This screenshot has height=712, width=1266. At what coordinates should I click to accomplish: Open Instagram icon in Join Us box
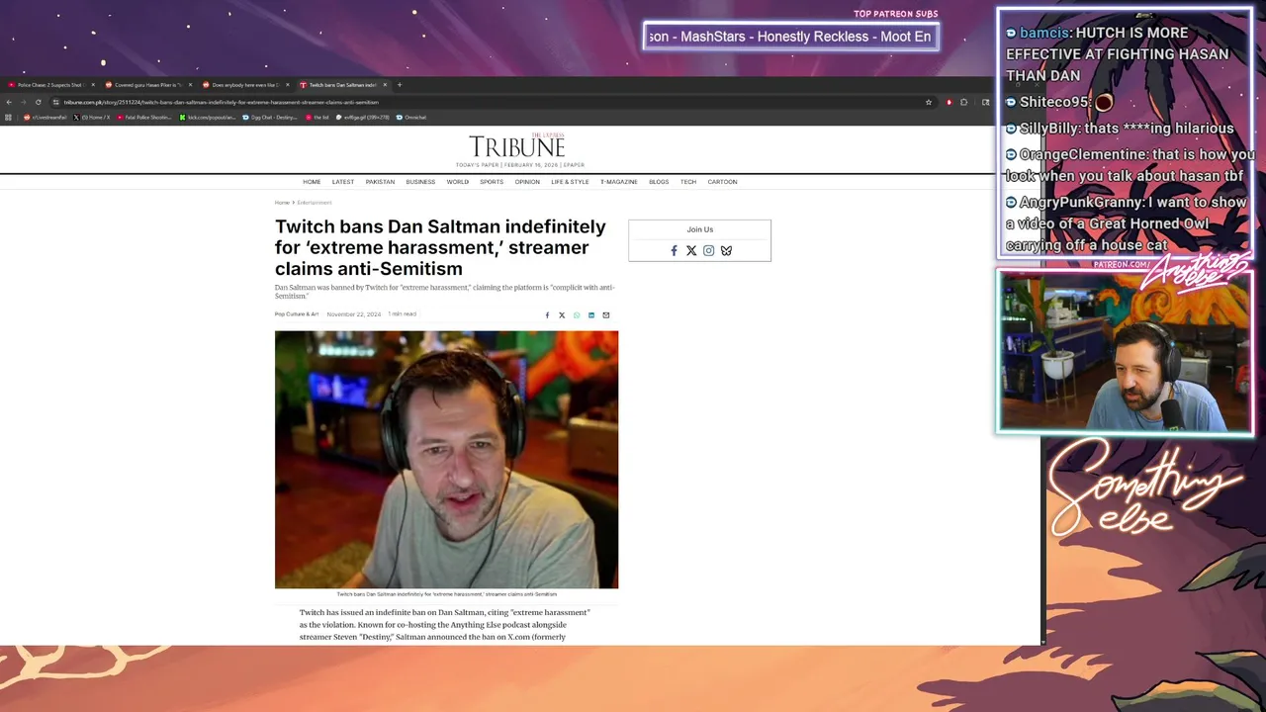(x=708, y=251)
